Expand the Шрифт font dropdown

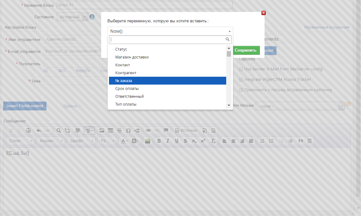[x=81, y=141]
